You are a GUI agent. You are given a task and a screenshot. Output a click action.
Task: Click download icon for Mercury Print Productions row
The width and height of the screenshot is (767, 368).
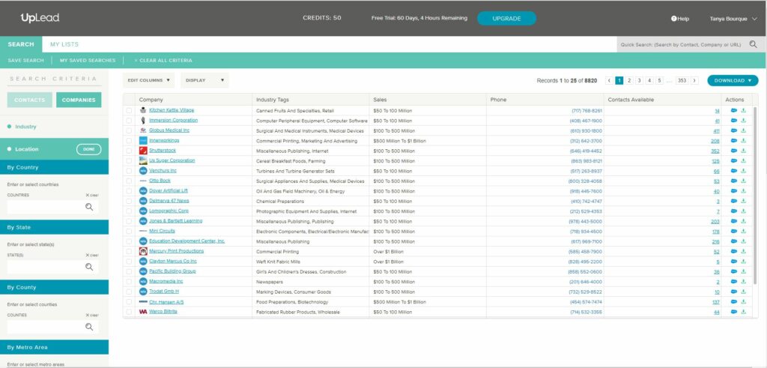[744, 252]
